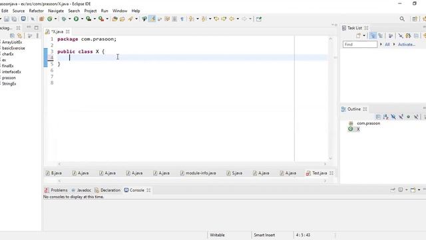Run the program with green play icon
426x240 pixels.
coord(77,19)
